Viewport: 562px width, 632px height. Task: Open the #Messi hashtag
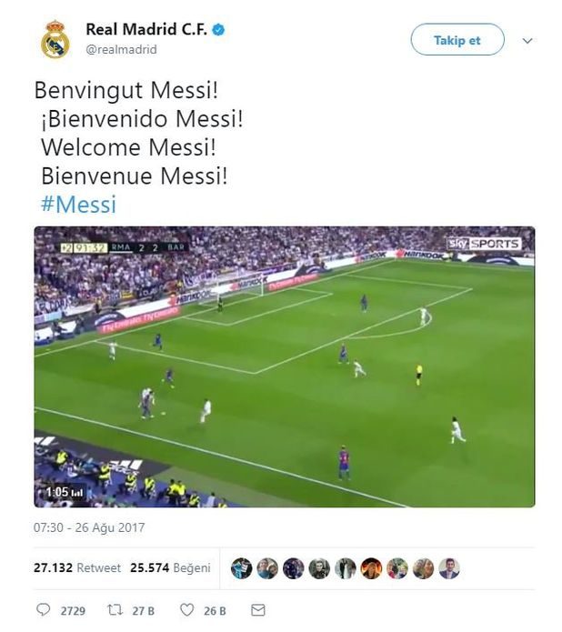point(78,205)
